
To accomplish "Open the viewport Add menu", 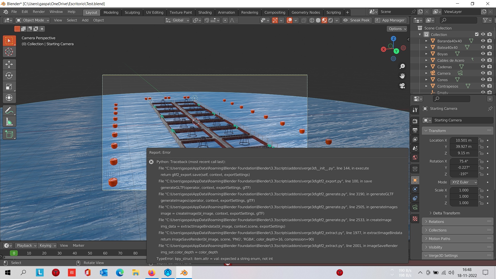I will 85,20.
